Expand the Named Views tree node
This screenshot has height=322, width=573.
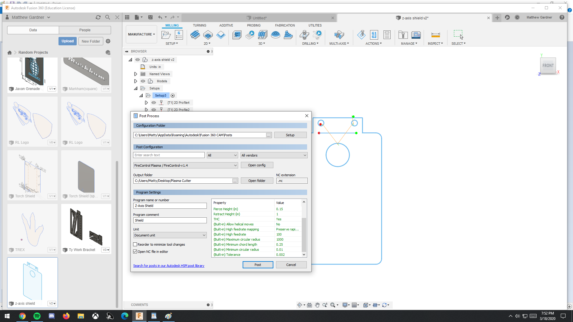click(135, 74)
